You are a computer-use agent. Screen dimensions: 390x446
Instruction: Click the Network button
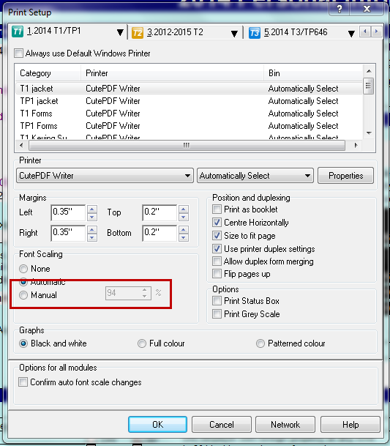click(285, 425)
